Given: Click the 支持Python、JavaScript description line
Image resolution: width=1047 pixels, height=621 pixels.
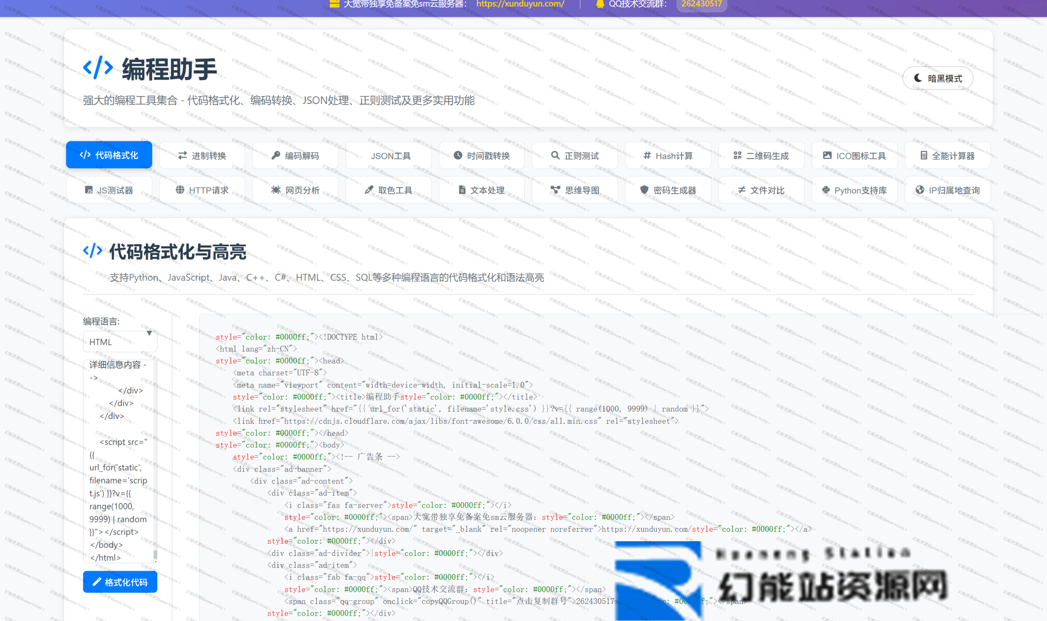Looking at the screenshot, I should click(x=327, y=277).
